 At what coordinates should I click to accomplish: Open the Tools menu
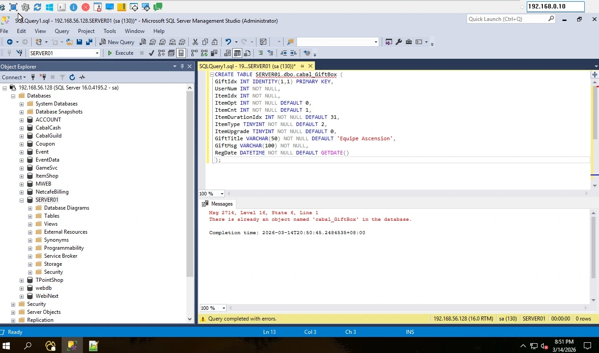(x=110, y=31)
